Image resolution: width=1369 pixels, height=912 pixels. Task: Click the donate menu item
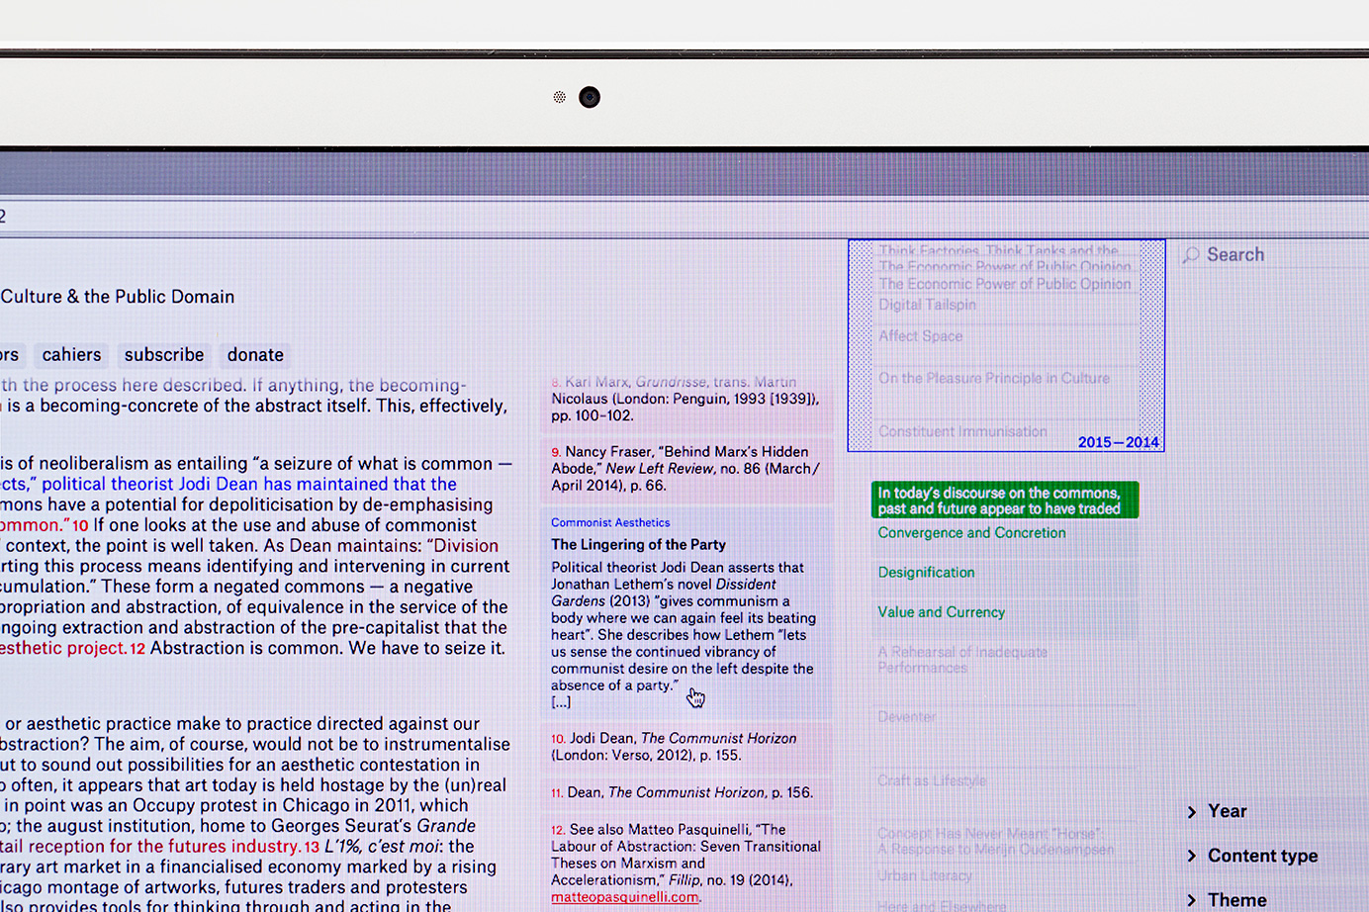tap(255, 355)
